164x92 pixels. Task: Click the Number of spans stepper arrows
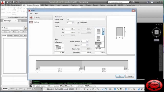click(x=87, y=41)
